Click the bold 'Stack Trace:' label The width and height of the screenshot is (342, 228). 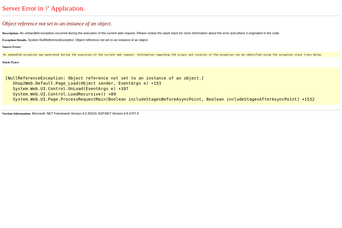click(11, 62)
